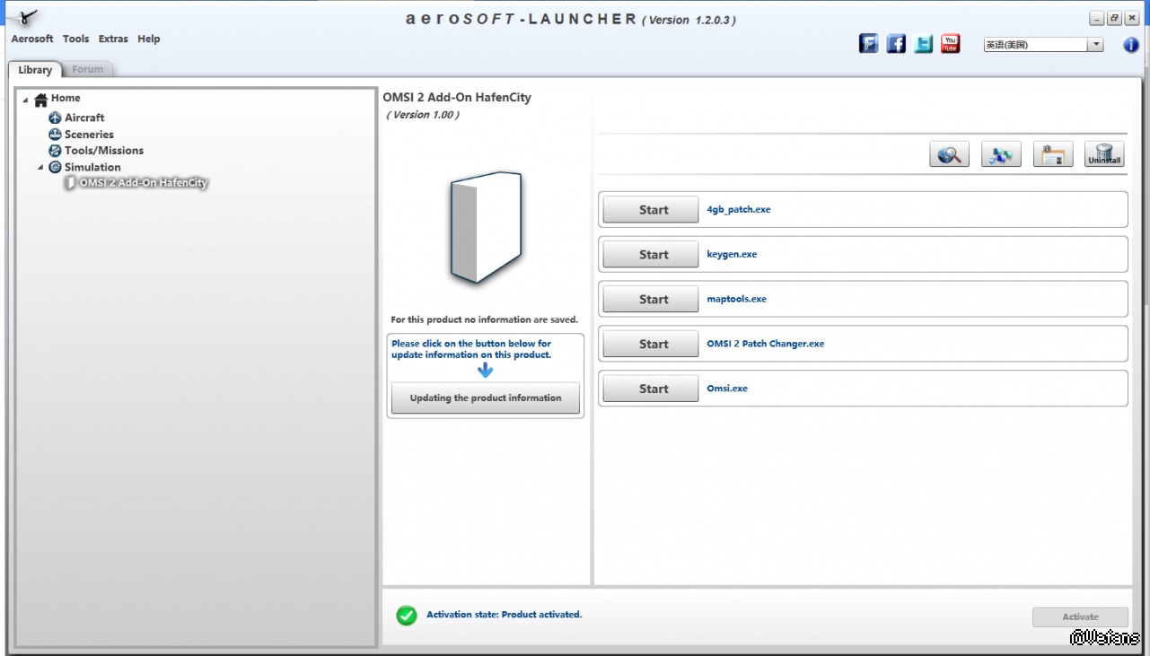
Task: Click the Uninstall trash can button
Action: pyautogui.click(x=1104, y=154)
